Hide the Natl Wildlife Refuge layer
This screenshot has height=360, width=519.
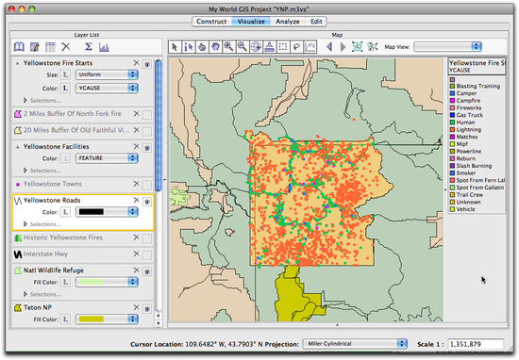point(147,271)
